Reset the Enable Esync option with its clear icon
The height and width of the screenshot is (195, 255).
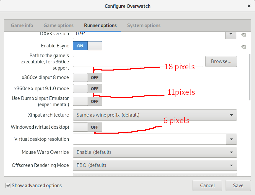coord(244,47)
